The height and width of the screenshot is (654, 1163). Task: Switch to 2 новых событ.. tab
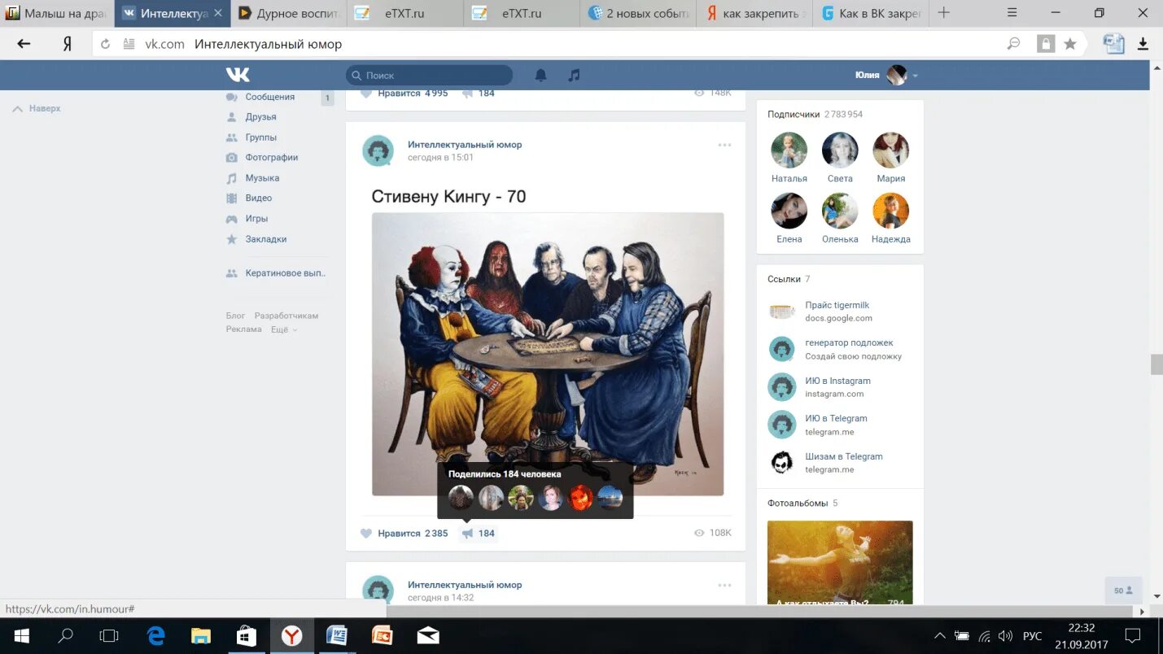click(640, 13)
